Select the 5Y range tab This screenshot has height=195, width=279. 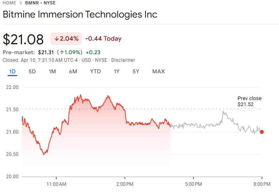[x=136, y=72]
